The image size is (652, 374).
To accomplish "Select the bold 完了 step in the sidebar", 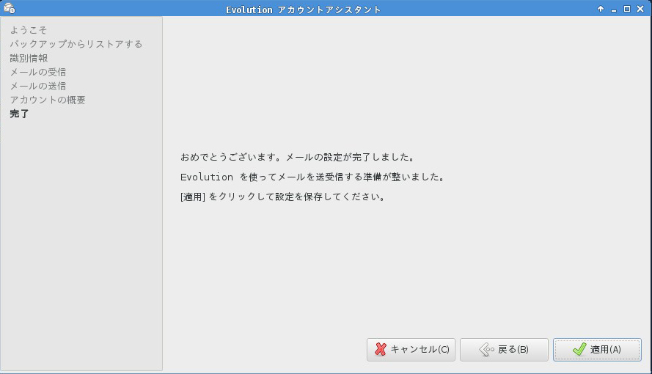I will [19, 114].
